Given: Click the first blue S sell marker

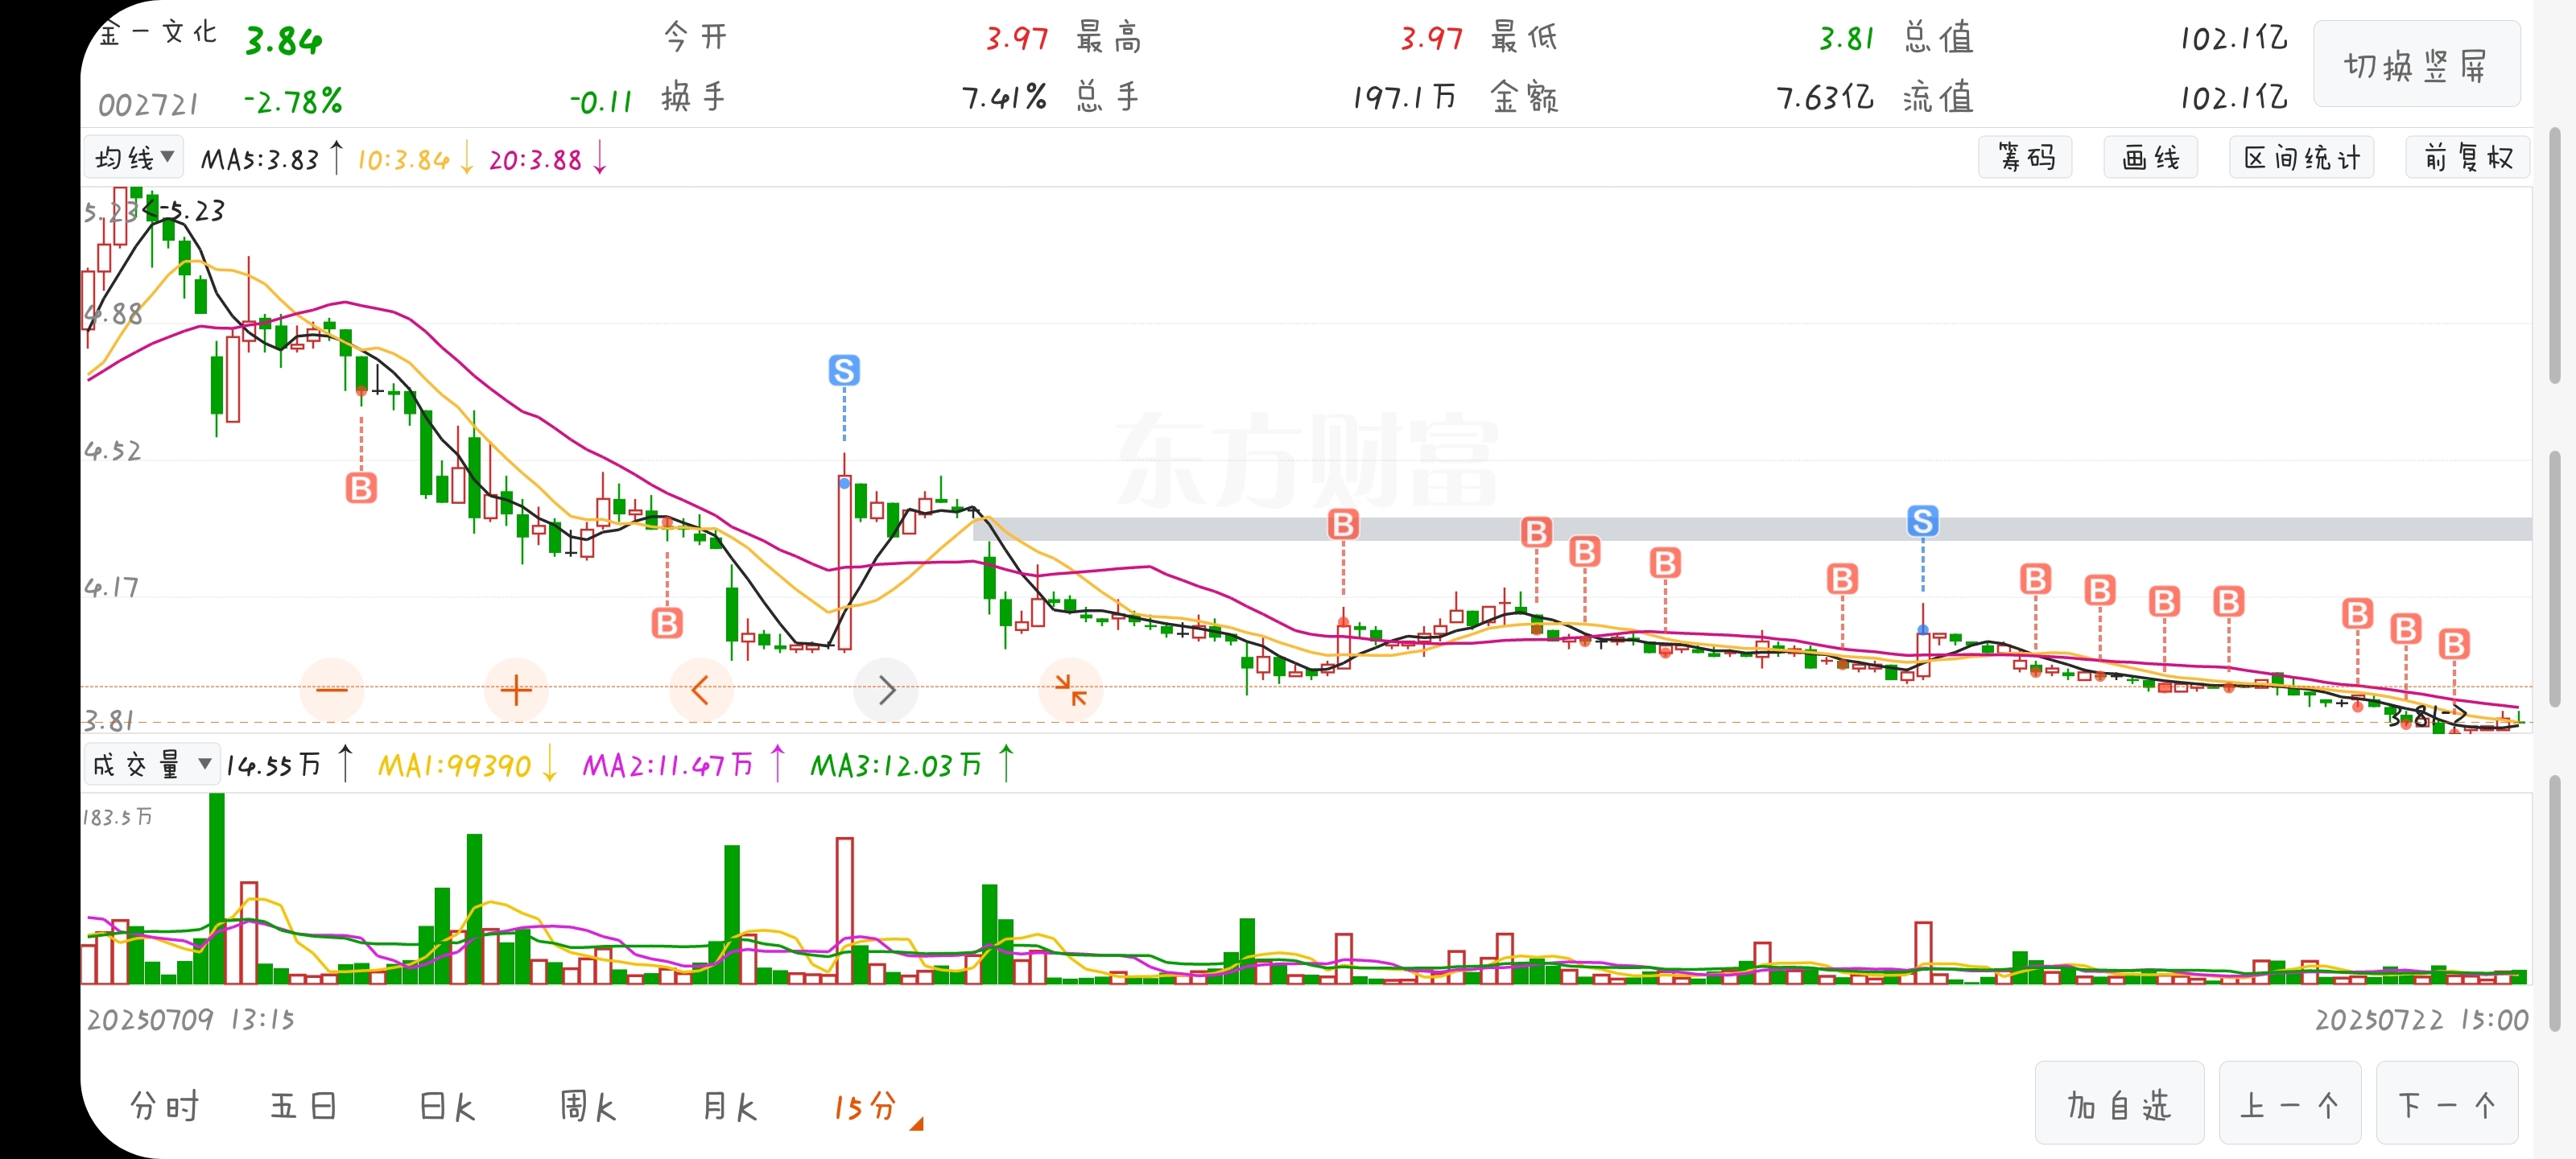Looking at the screenshot, I should coord(844,371).
